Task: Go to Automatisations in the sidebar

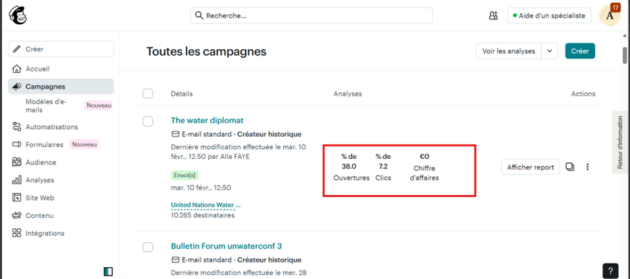Action: [51, 127]
